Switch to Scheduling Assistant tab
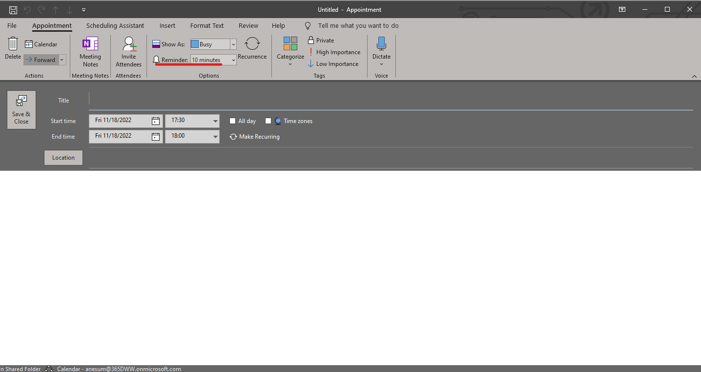701x372 pixels. [x=115, y=26]
